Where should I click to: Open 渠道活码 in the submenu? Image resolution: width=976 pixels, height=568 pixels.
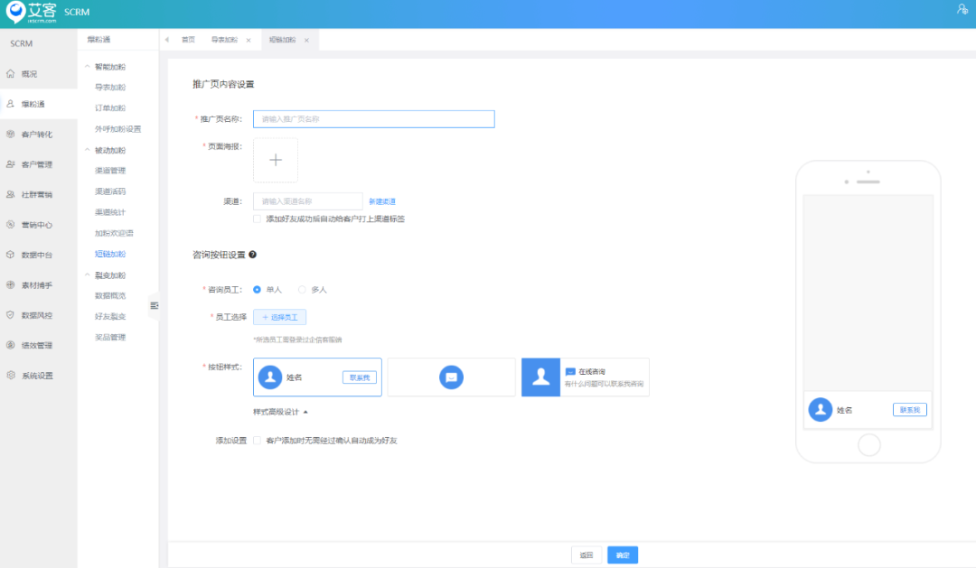tap(110, 191)
